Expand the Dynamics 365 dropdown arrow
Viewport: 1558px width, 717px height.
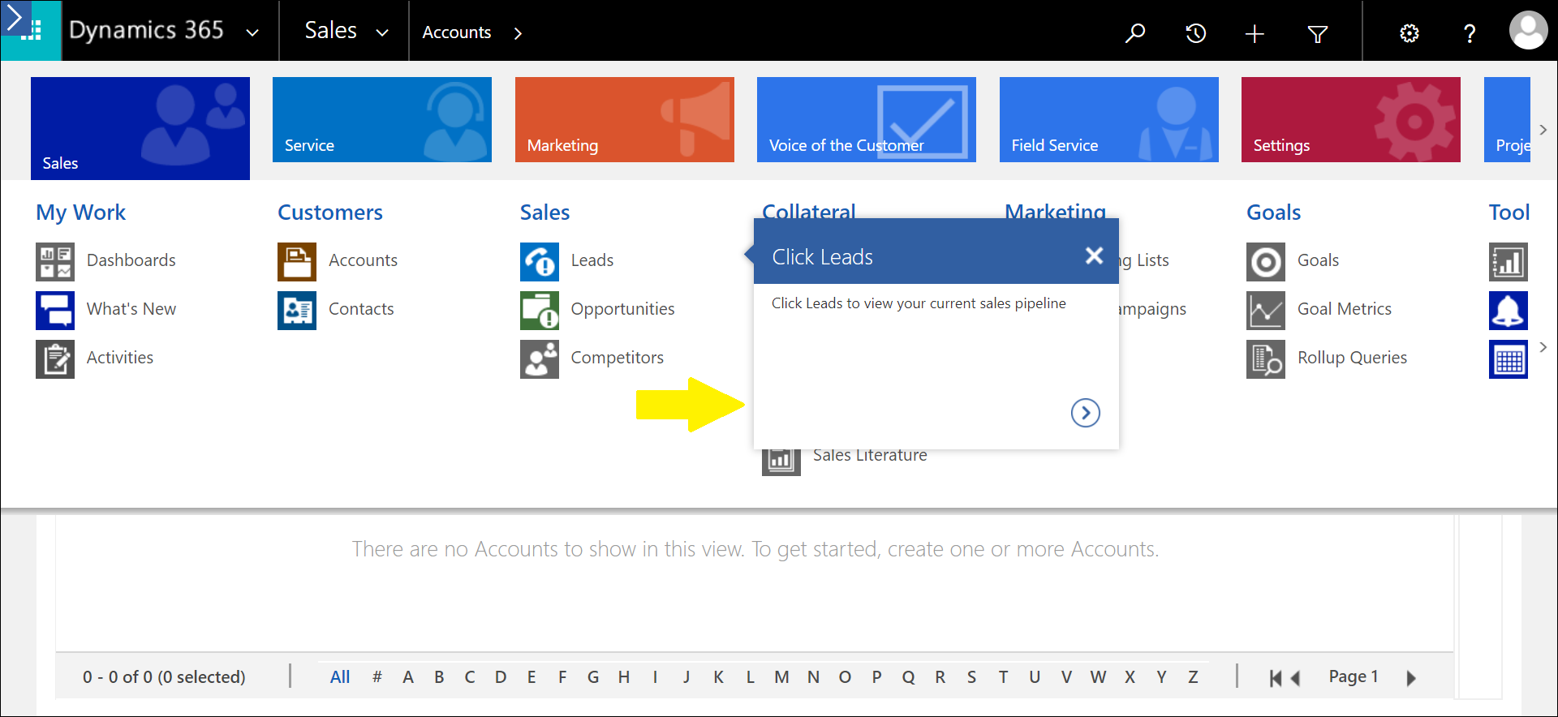pos(252,33)
